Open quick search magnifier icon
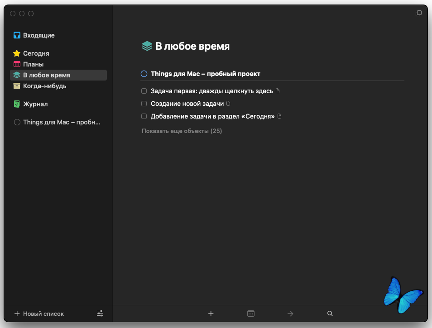 tap(330, 314)
